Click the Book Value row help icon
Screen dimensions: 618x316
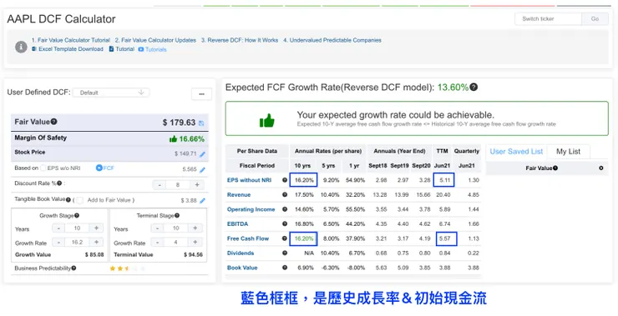[x=285, y=268]
